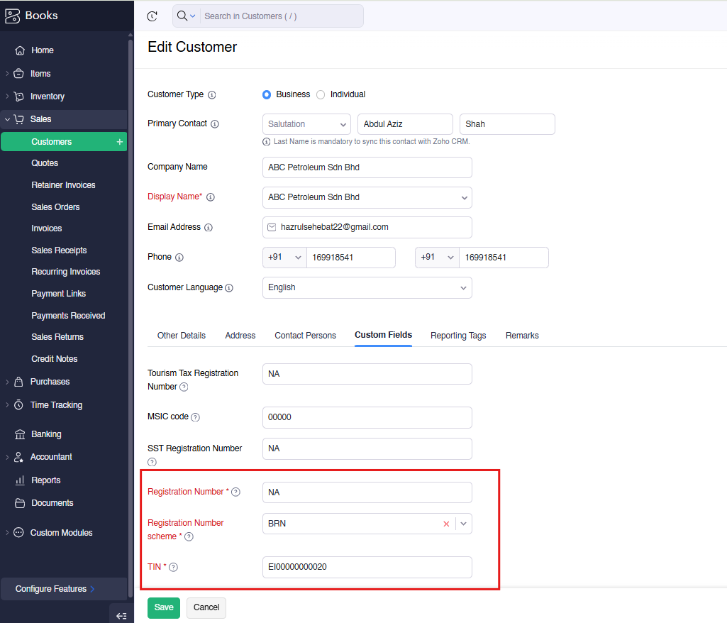Open first phone country code dropdown
Image resolution: width=727 pixels, height=623 pixels.
(x=284, y=258)
